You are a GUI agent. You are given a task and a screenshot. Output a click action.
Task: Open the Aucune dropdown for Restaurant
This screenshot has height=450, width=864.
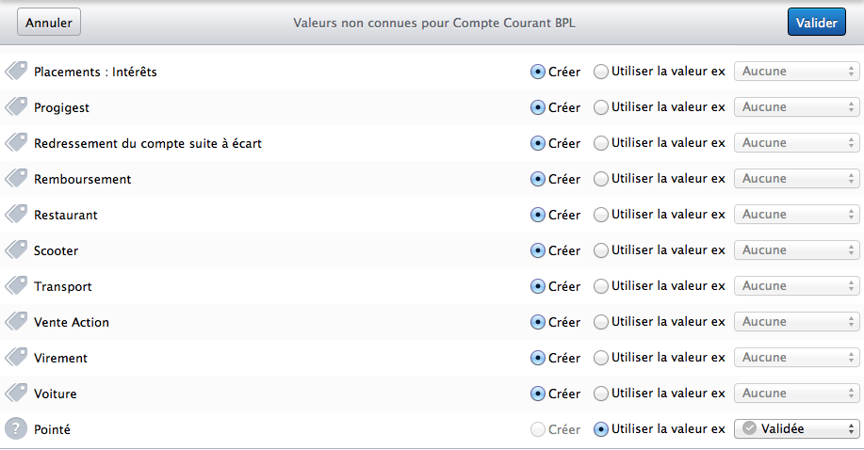point(797,215)
